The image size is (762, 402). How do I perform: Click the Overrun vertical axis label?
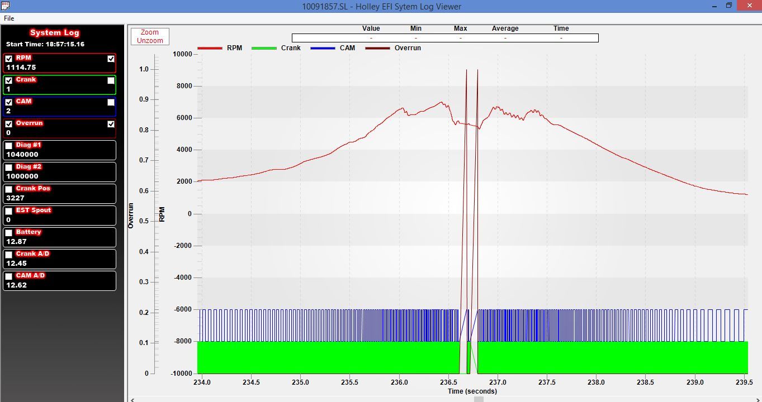(x=131, y=216)
